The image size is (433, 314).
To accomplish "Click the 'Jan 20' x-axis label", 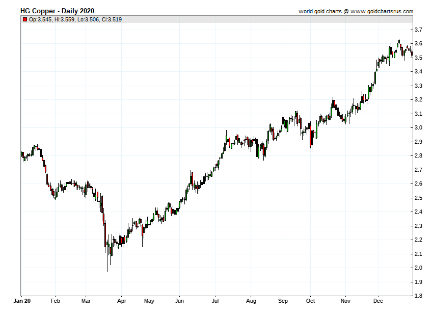I will tap(22, 301).
